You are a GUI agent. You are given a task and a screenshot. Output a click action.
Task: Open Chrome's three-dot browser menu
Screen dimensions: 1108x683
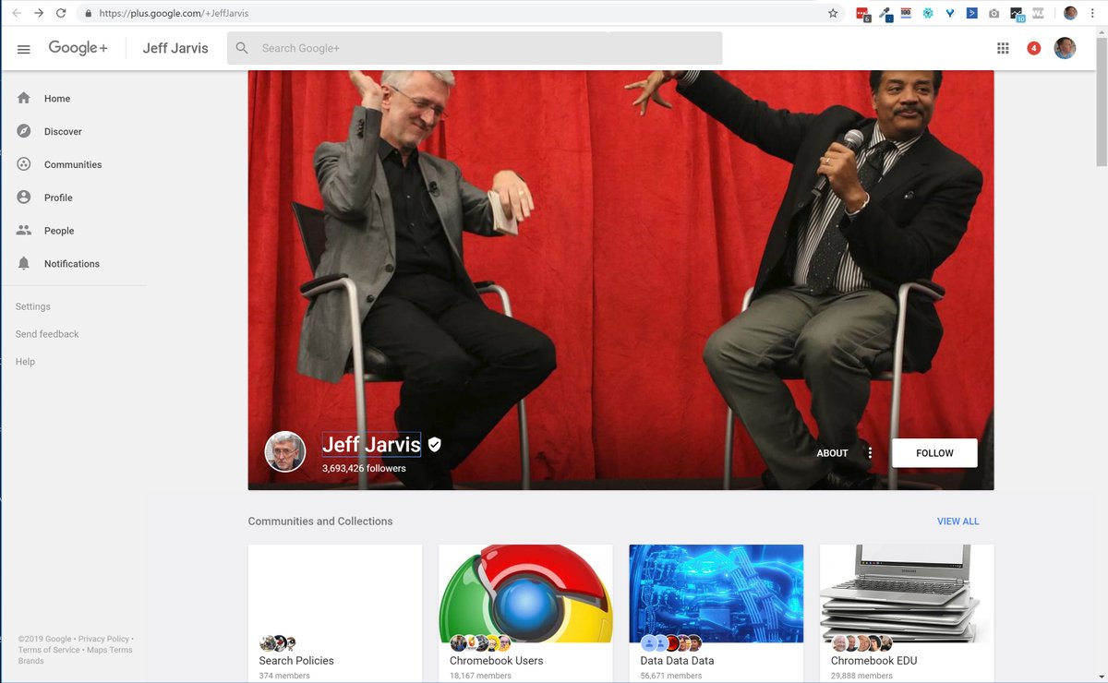click(x=1092, y=13)
